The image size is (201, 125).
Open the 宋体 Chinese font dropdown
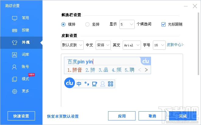click(x=103, y=45)
